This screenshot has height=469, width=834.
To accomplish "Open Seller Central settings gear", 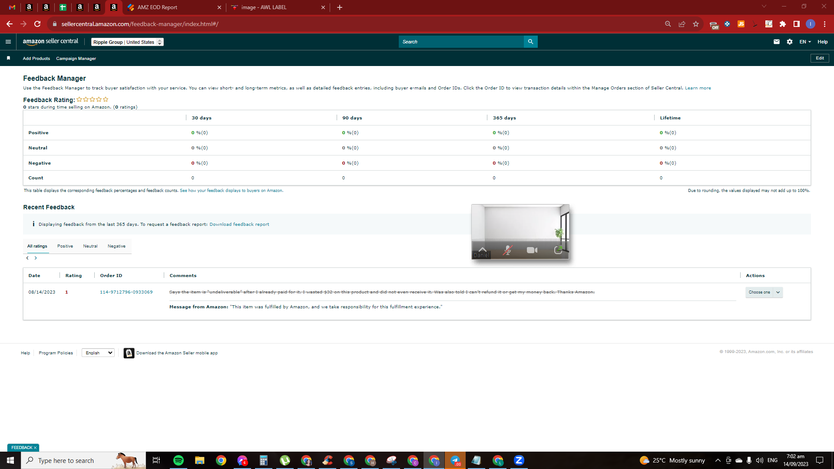I will pos(790,42).
